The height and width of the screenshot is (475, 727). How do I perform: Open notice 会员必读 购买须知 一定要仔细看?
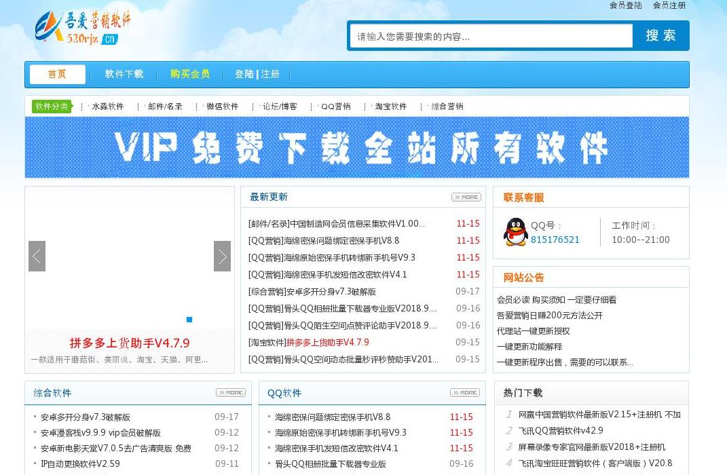[x=557, y=300]
